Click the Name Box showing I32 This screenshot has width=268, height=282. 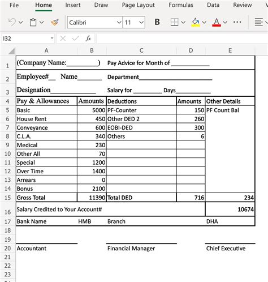pyautogui.click(x=25, y=39)
